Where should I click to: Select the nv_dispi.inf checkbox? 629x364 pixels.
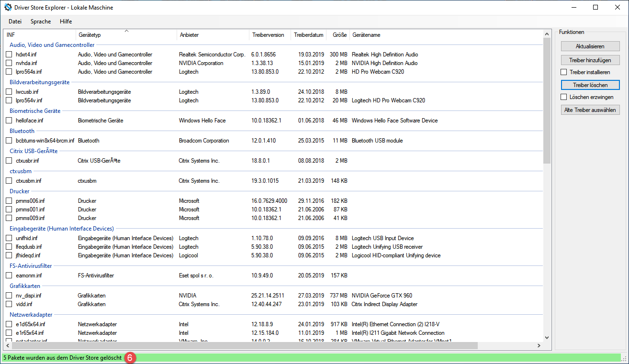pos(9,296)
